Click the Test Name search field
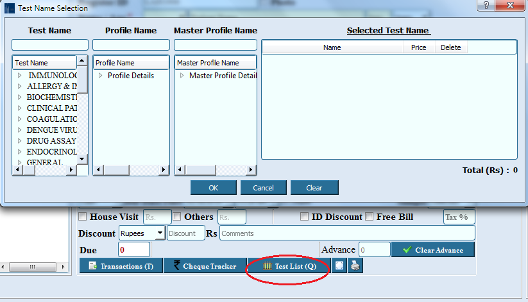The image size is (528, 302). pyautogui.click(x=50, y=45)
